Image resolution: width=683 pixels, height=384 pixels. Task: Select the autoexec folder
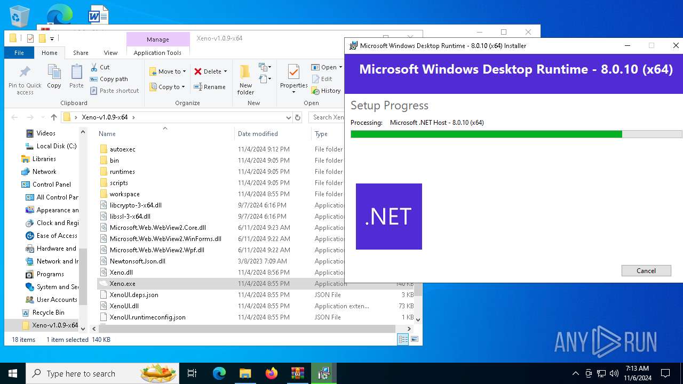tap(122, 149)
